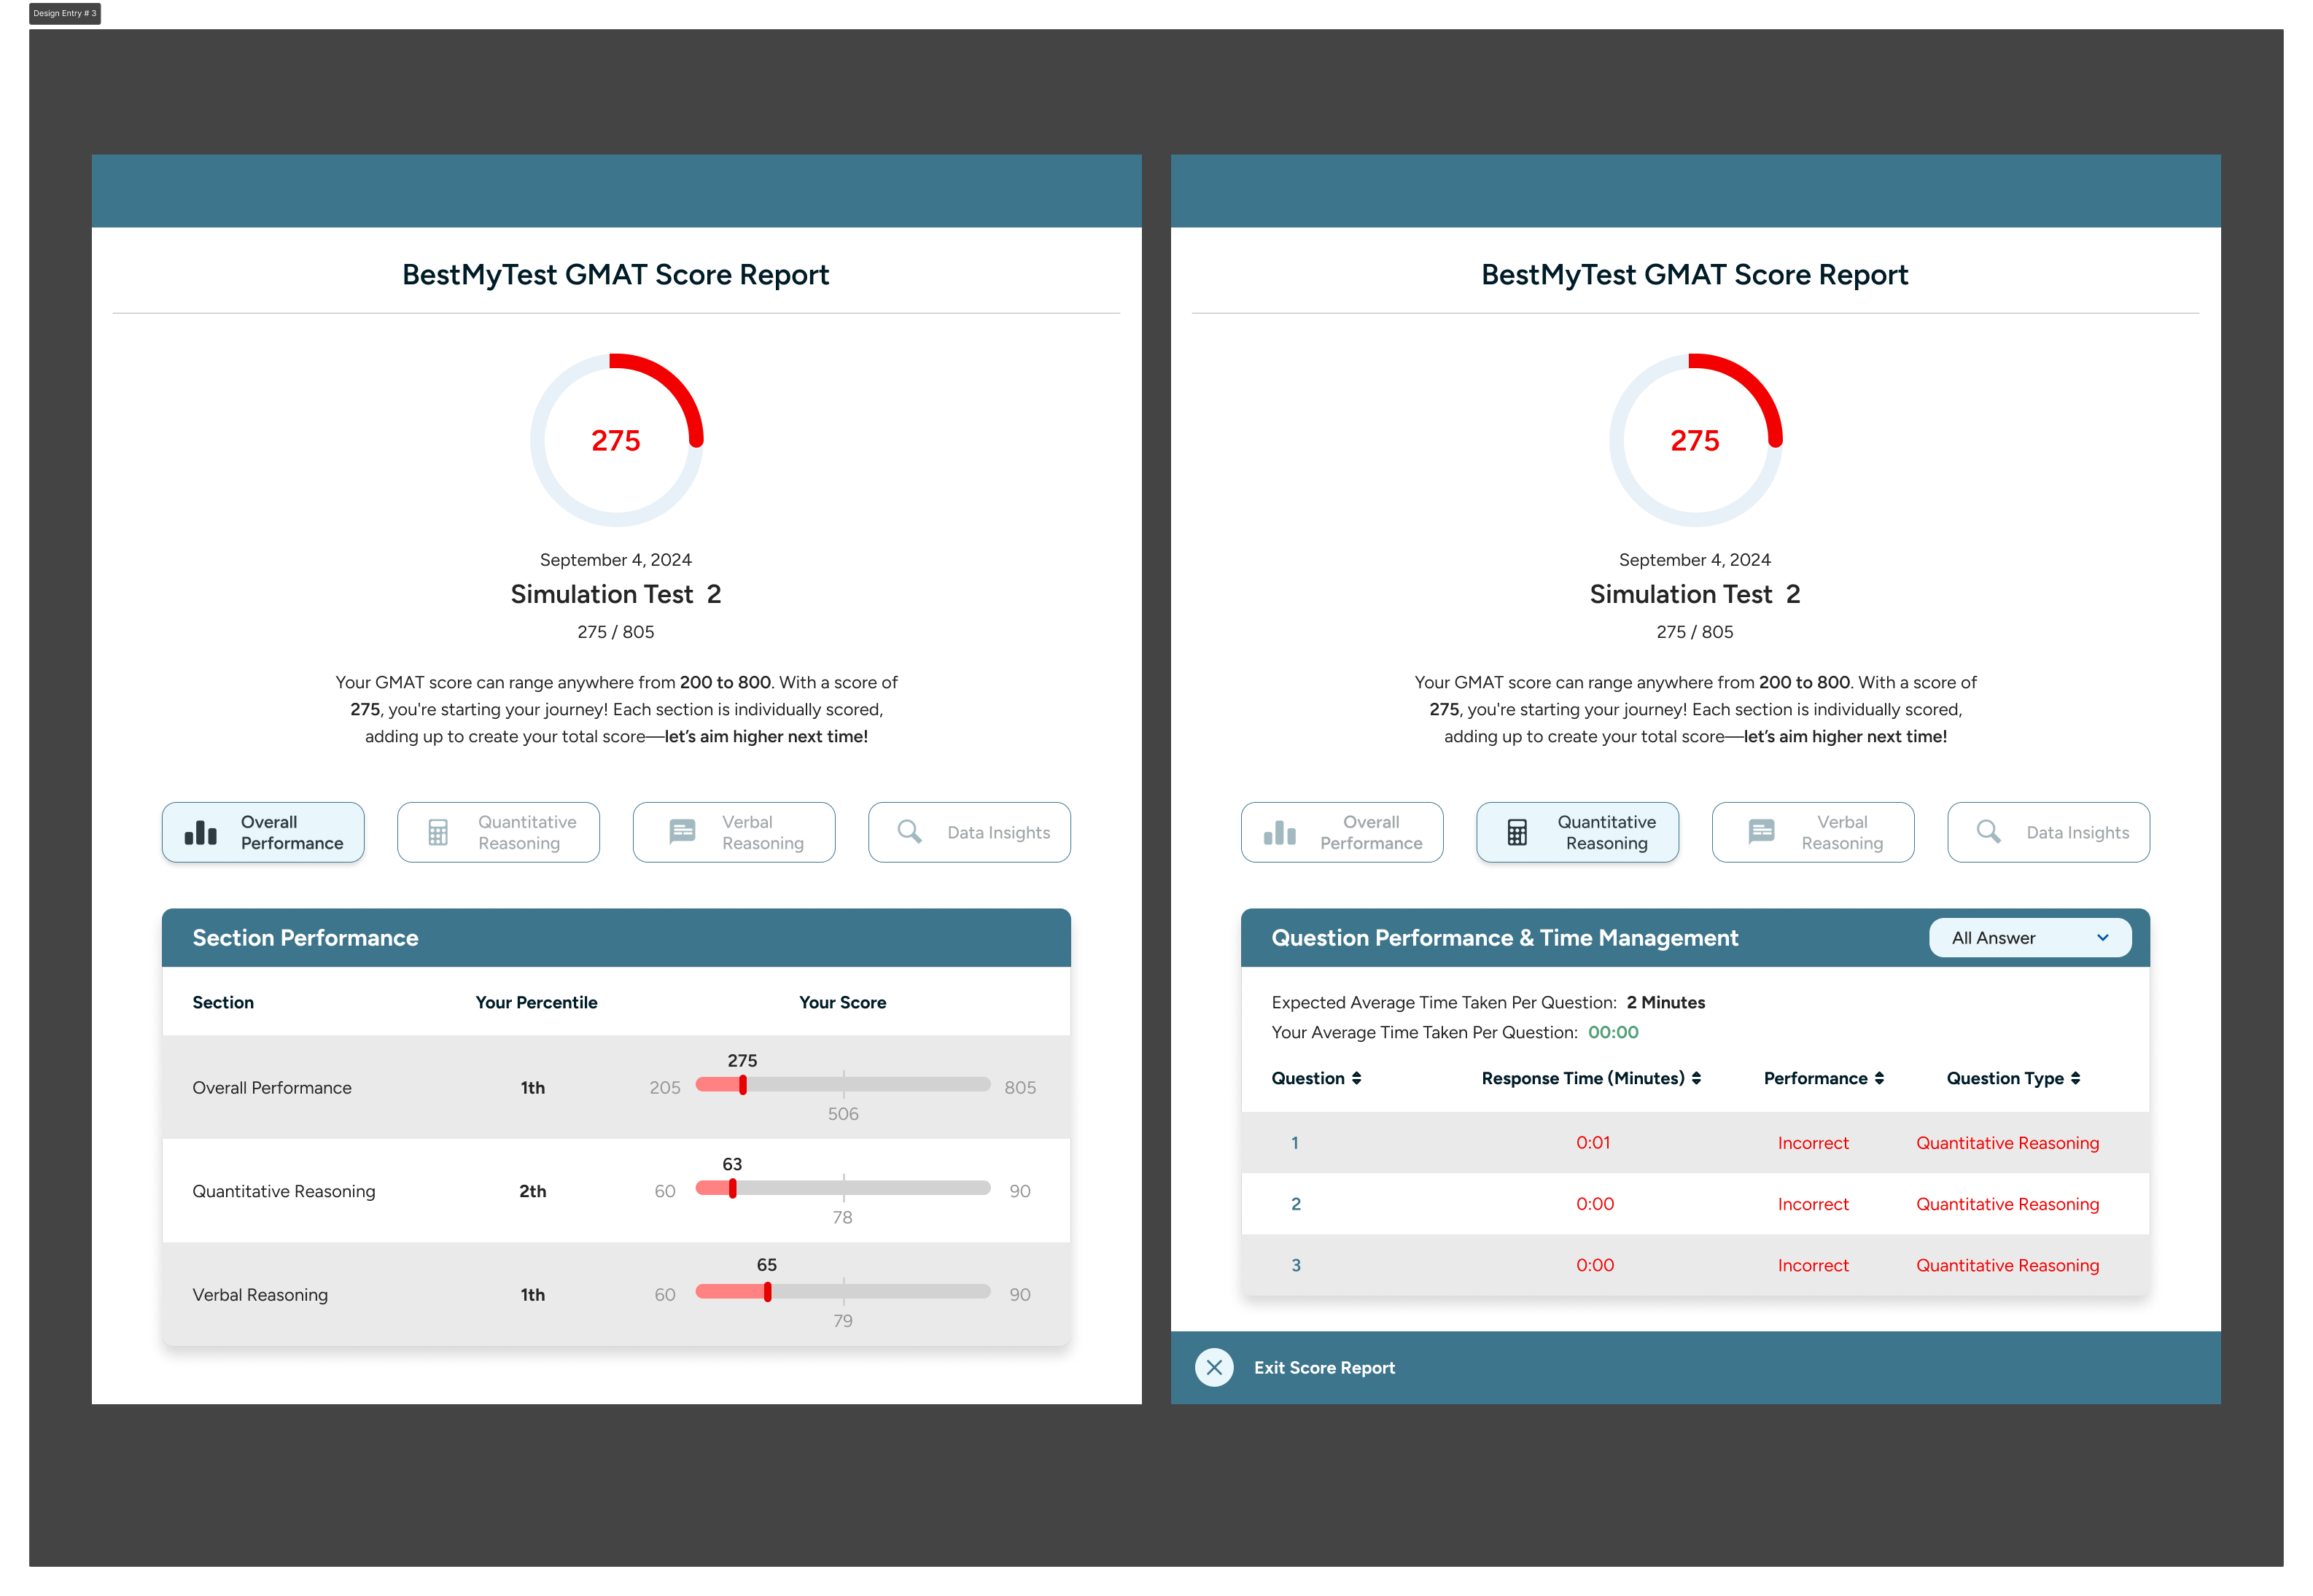Screen dimensions: 2313x1596
Task: Click the '805' maximum label on overall bar
Action: click(1020, 1088)
